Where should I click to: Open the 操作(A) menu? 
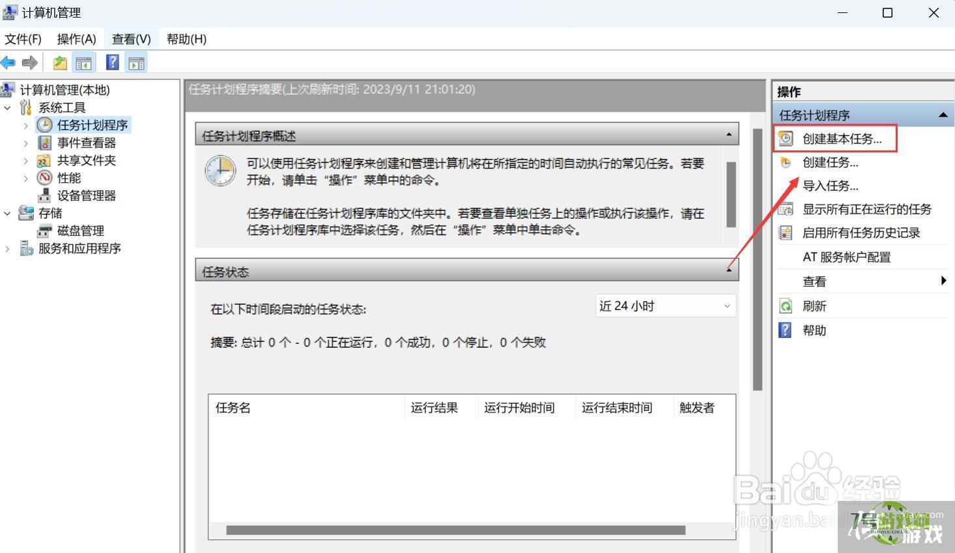(77, 39)
